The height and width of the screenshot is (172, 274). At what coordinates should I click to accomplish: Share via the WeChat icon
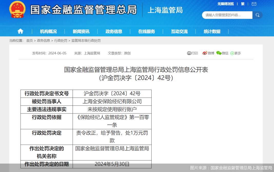click(219, 53)
